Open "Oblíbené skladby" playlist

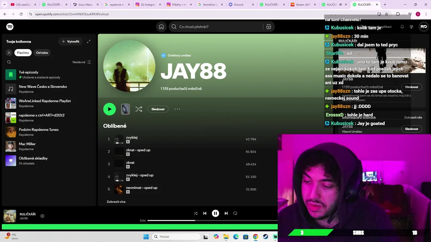pyautogui.click(x=48, y=161)
